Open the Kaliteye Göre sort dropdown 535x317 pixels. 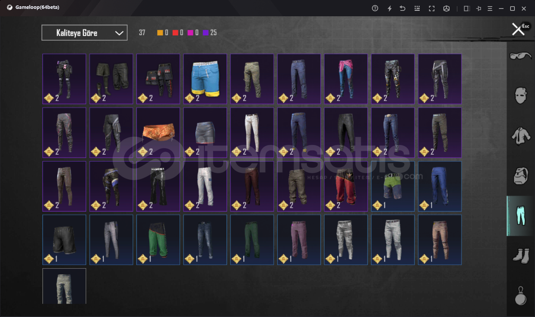[x=85, y=33]
